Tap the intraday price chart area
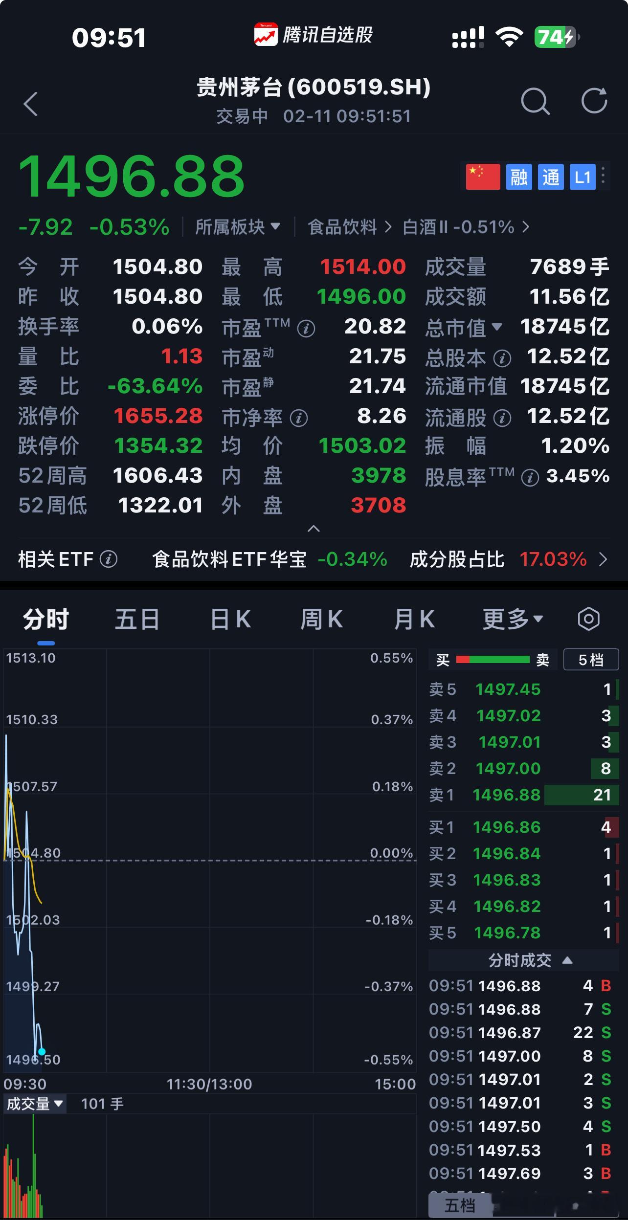628x1220 pixels. click(209, 861)
